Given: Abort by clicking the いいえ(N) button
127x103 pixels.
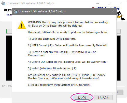Looking at the screenshot, I should 103,97.
